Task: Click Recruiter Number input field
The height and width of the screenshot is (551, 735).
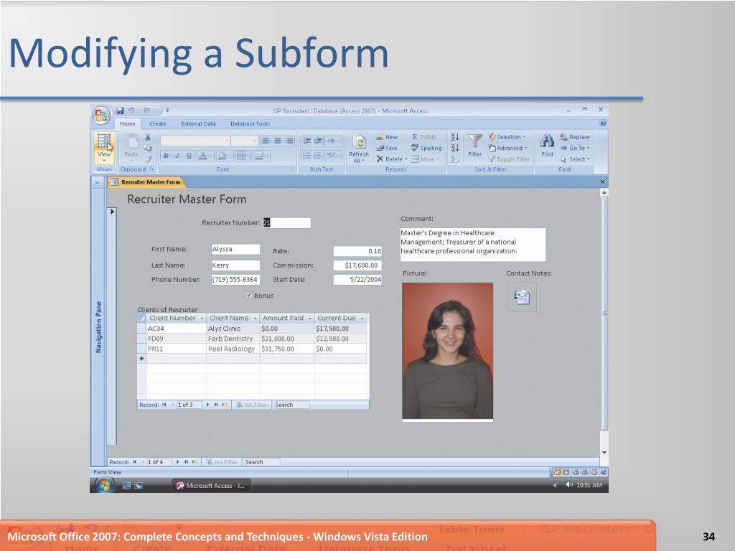Action: (x=286, y=222)
